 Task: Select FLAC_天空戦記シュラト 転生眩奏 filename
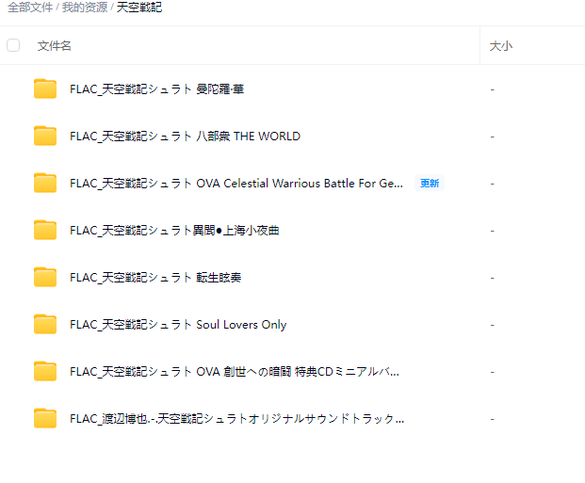click(155, 278)
